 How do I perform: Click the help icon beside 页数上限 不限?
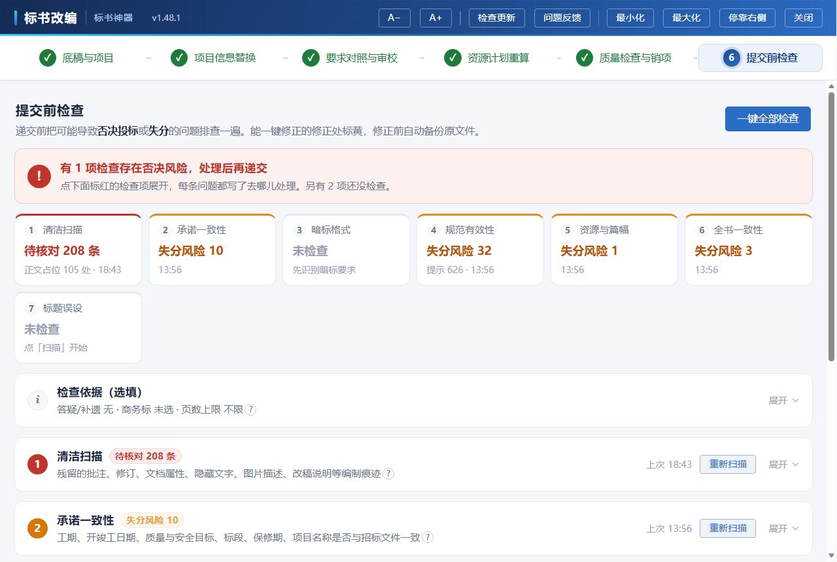(x=250, y=410)
